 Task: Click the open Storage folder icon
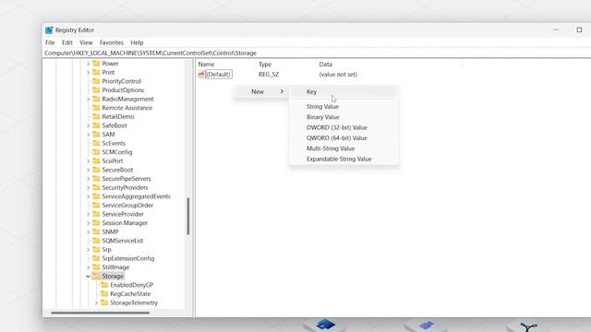pos(96,276)
